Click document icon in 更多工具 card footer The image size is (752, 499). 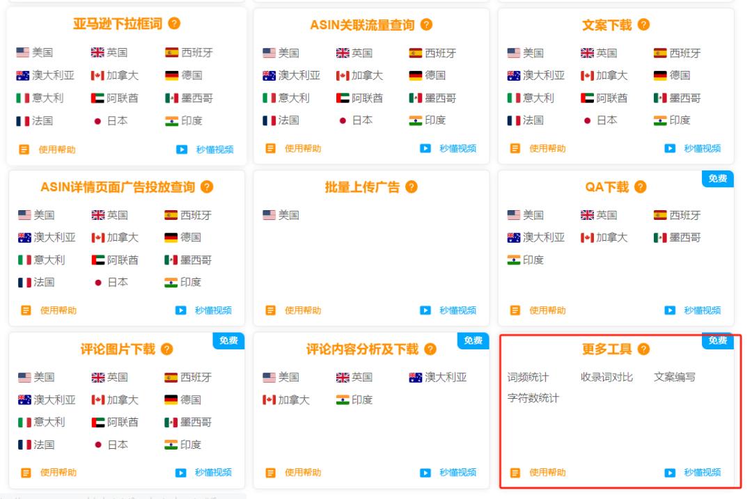click(x=515, y=473)
